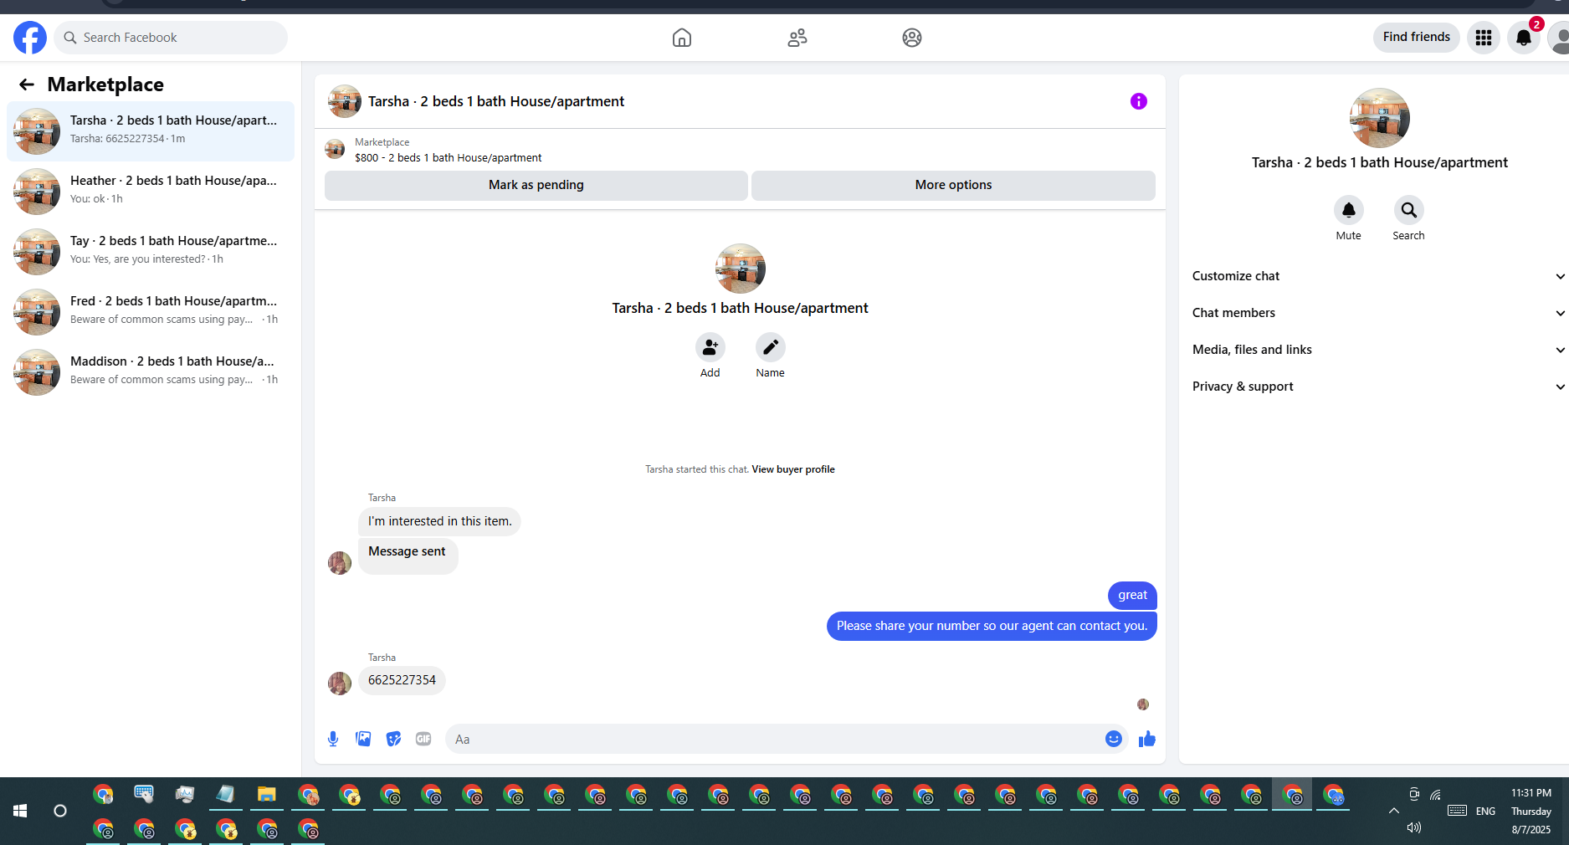The height and width of the screenshot is (845, 1569).
Task: Expand Customize chat section
Action: click(x=1378, y=276)
